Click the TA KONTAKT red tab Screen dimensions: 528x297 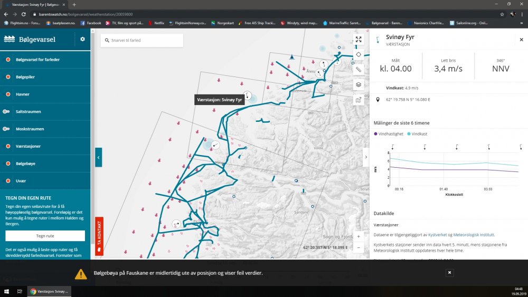tap(99, 236)
